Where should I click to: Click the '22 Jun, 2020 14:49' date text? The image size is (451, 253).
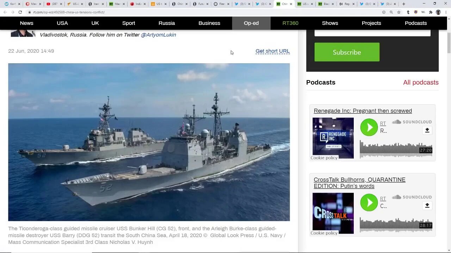(31, 51)
